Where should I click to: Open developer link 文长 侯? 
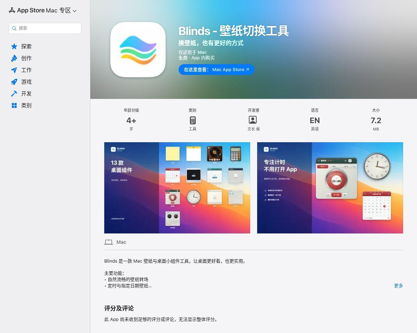click(254, 129)
